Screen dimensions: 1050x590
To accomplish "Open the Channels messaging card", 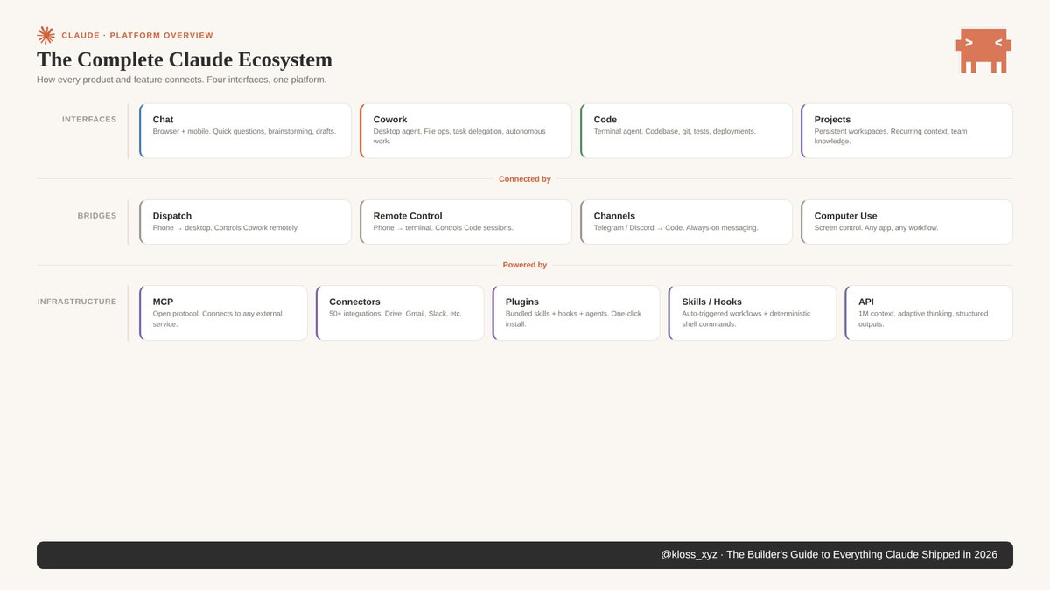I will [x=686, y=222].
